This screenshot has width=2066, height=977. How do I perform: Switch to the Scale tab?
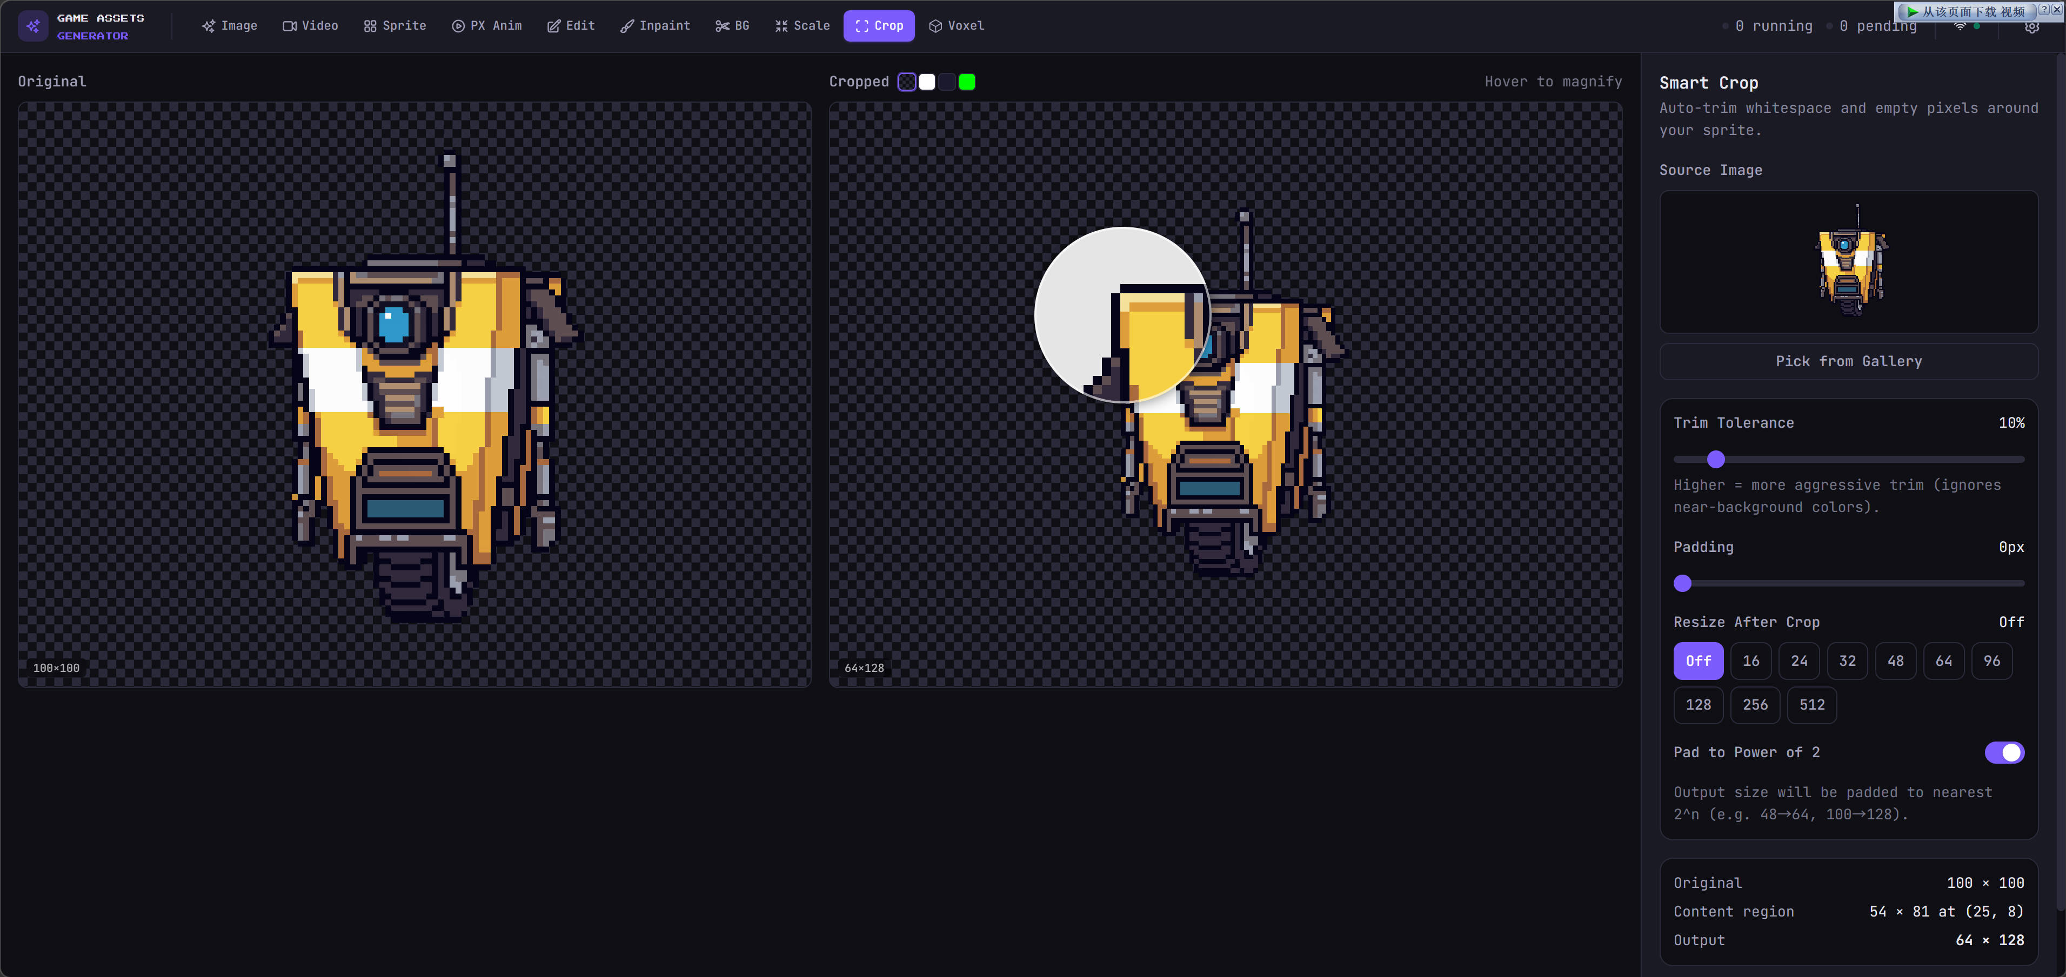tap(802, 25)
